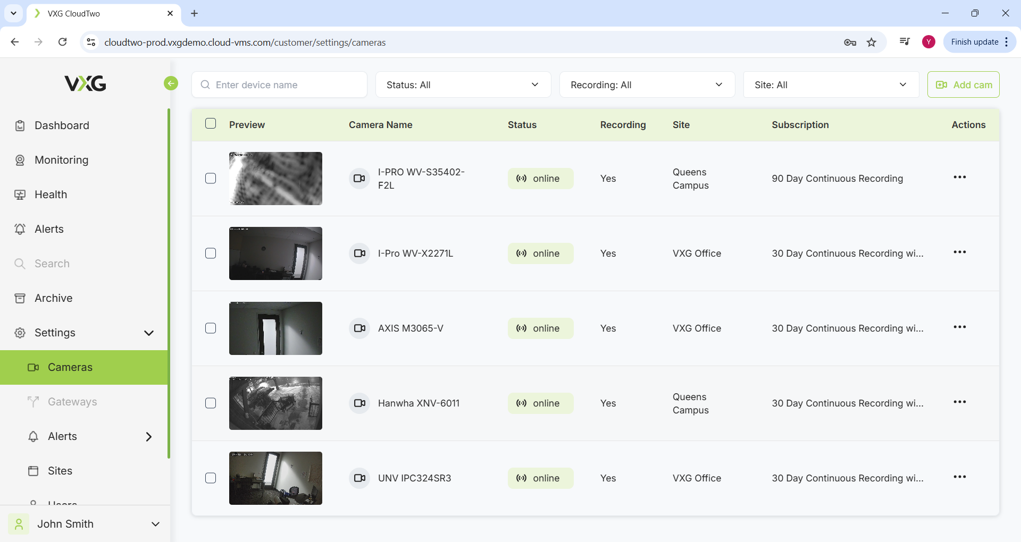This screenshot has height=542, width=1021.
Task: Reload the page in browser
Action: [63, 42]
